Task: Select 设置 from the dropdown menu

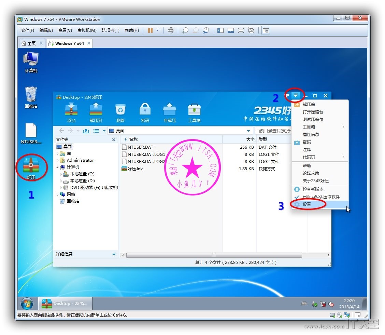Action: coord(307,204)
